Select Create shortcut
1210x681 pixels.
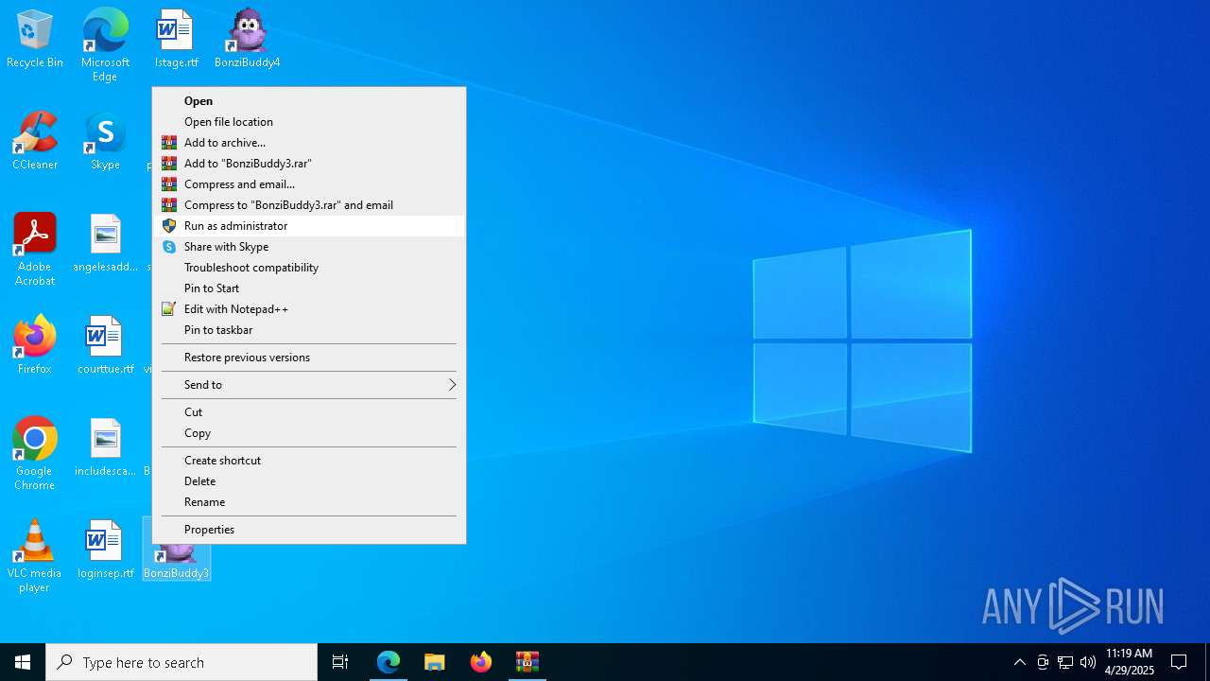click(x=309, y=461)
